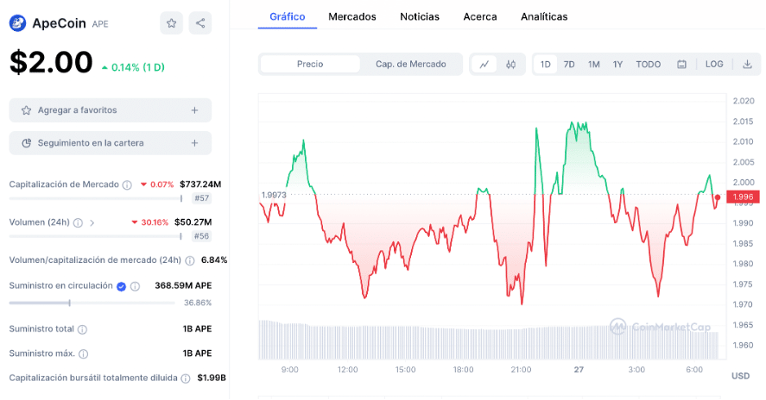This screenshot has width=766, height=400.
Task: Click info icon beside Suministro máx.
Action: [x=85, y=353]
